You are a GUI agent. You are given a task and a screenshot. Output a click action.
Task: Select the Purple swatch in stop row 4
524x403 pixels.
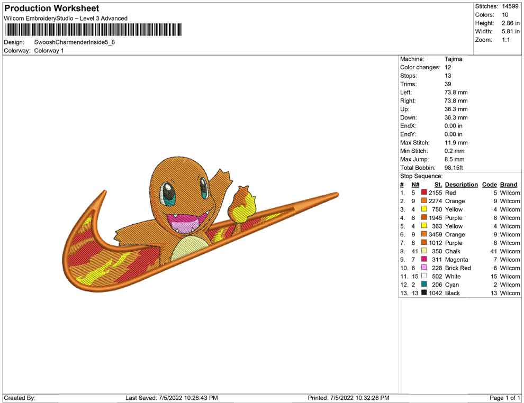424,217
